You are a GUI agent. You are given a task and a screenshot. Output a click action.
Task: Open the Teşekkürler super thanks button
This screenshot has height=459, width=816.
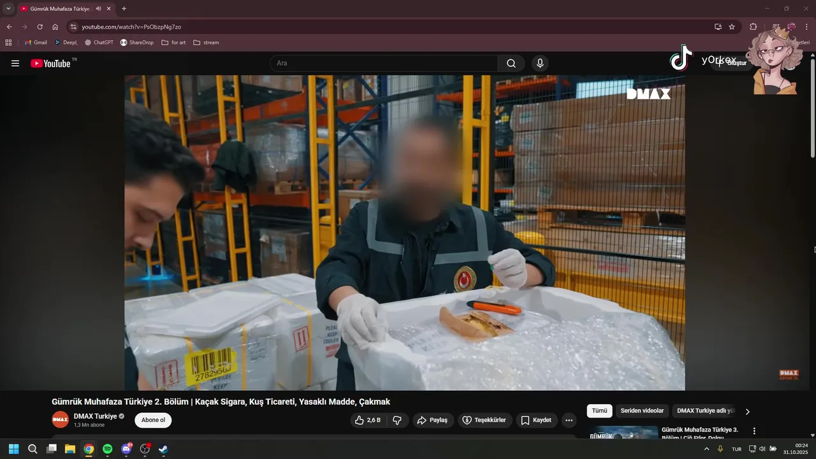[485, 420]
